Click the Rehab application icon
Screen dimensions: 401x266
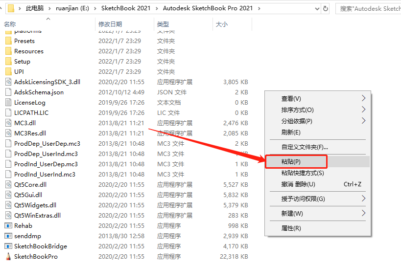coord(8,225)
